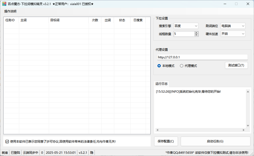Screen dimensions: 254x156
Task: Click the 就绪 status indicator
Action: 4,152
